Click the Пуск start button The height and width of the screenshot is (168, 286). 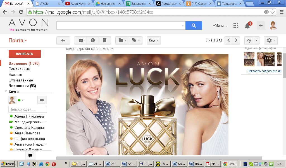(8, 164)
